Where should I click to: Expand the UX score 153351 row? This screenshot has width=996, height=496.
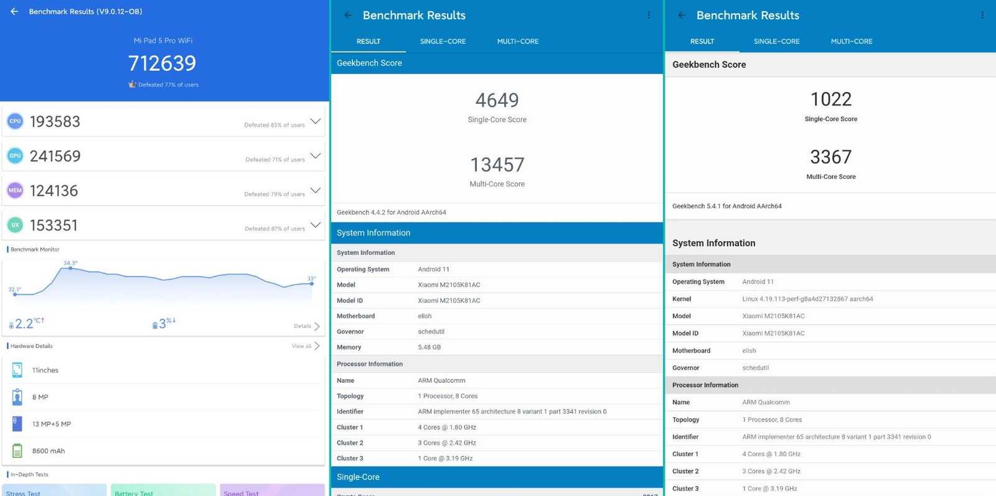coord(316,224)
